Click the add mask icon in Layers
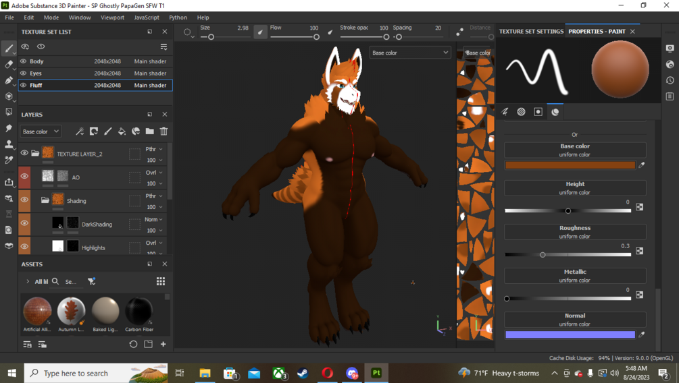This screenshot has height=383, width=679. 93,131
